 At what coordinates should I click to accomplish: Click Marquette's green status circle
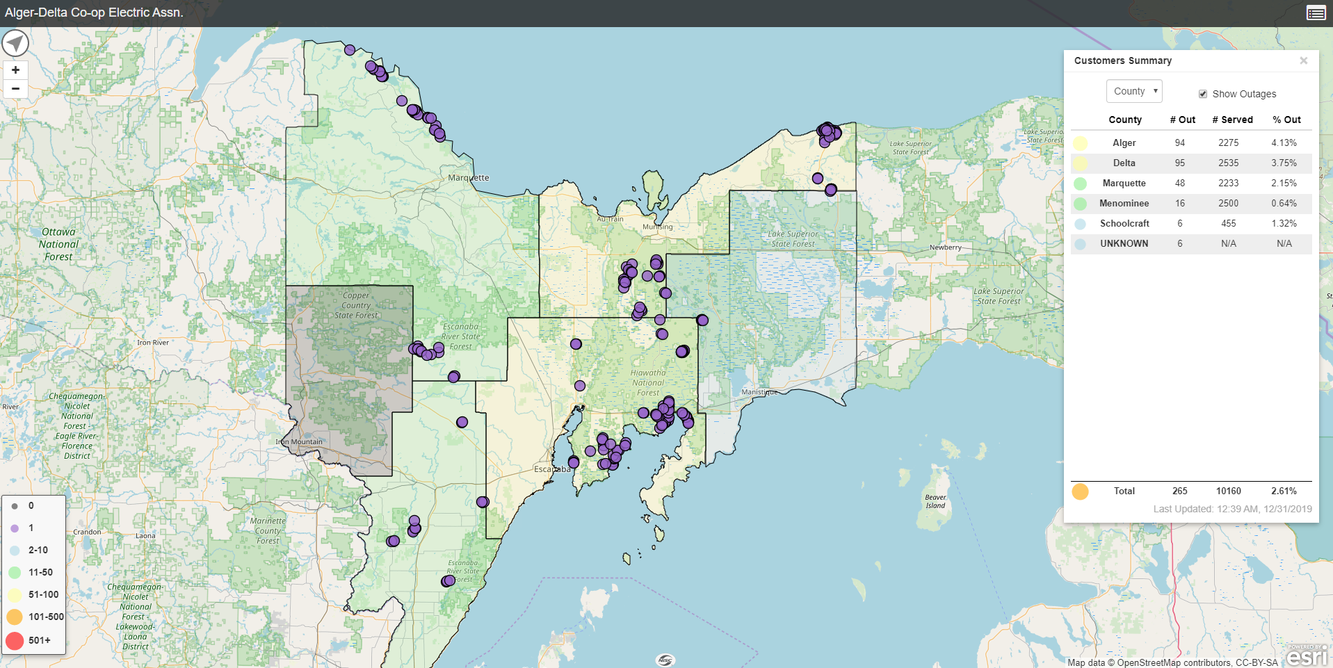pos(1080,184)
